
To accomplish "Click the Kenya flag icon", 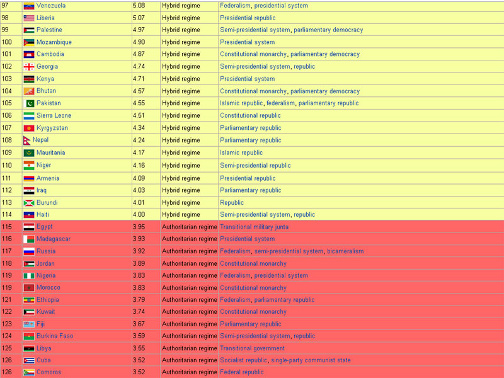I will 28,79.
